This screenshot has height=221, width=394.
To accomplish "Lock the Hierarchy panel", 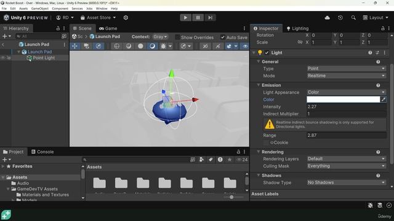I will tap(58, 28).
